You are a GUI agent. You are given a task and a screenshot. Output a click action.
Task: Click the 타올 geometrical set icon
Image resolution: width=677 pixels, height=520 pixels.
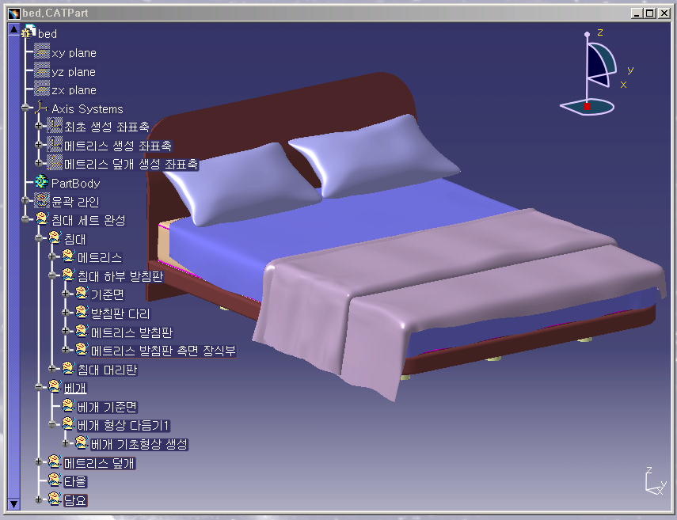pos(55,480)
